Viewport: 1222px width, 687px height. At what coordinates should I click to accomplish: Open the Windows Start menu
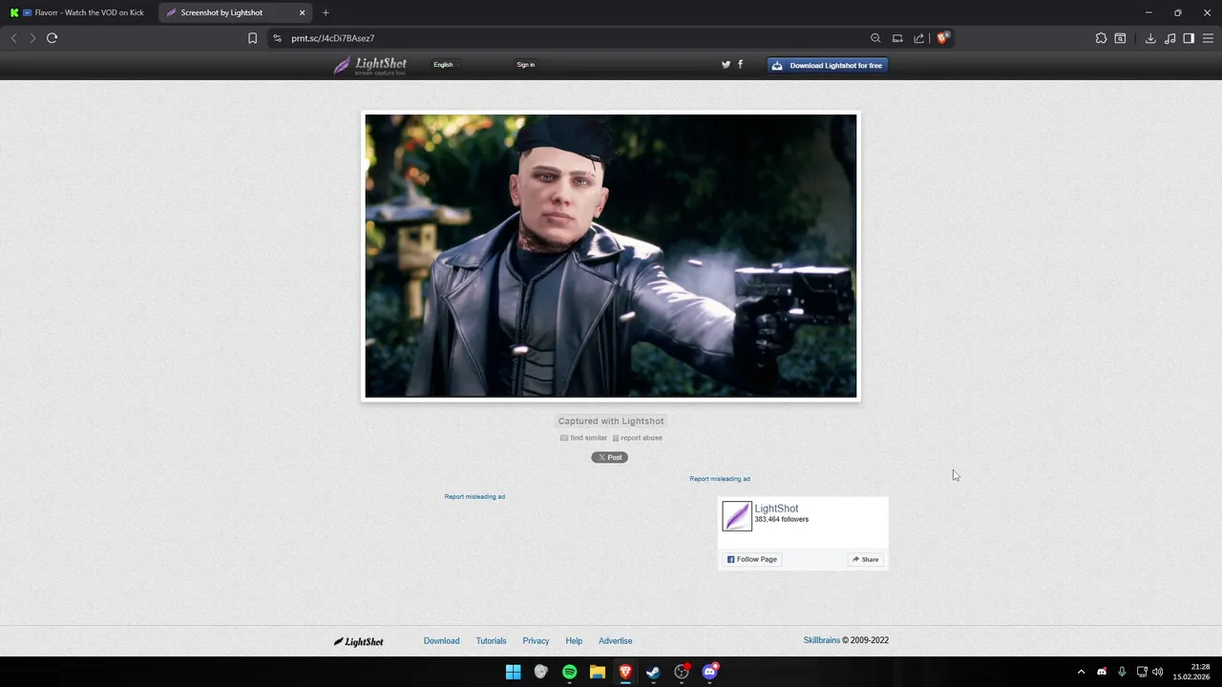coord(513,672)
